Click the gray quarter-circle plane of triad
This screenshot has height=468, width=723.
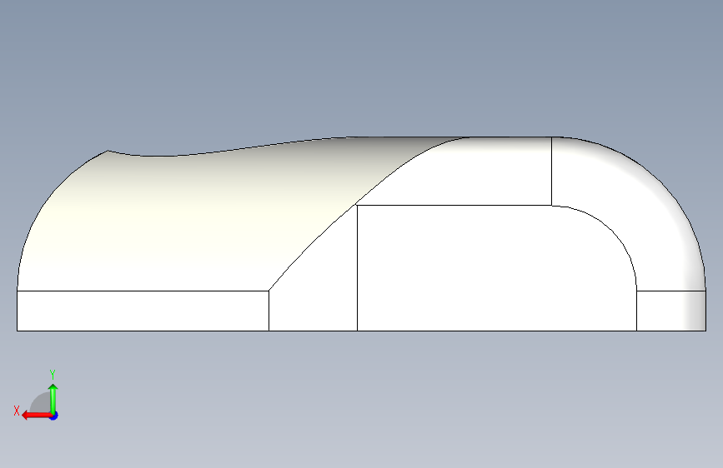pyautogui.click(x=42, y=403)
